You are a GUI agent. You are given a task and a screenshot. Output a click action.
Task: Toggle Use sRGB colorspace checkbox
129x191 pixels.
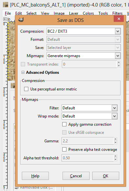click(x=64, y=133)
